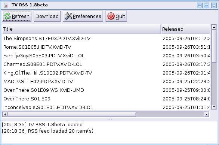
Task: Click the horizontal scrollbar right arrow
Action: [206, 114]
